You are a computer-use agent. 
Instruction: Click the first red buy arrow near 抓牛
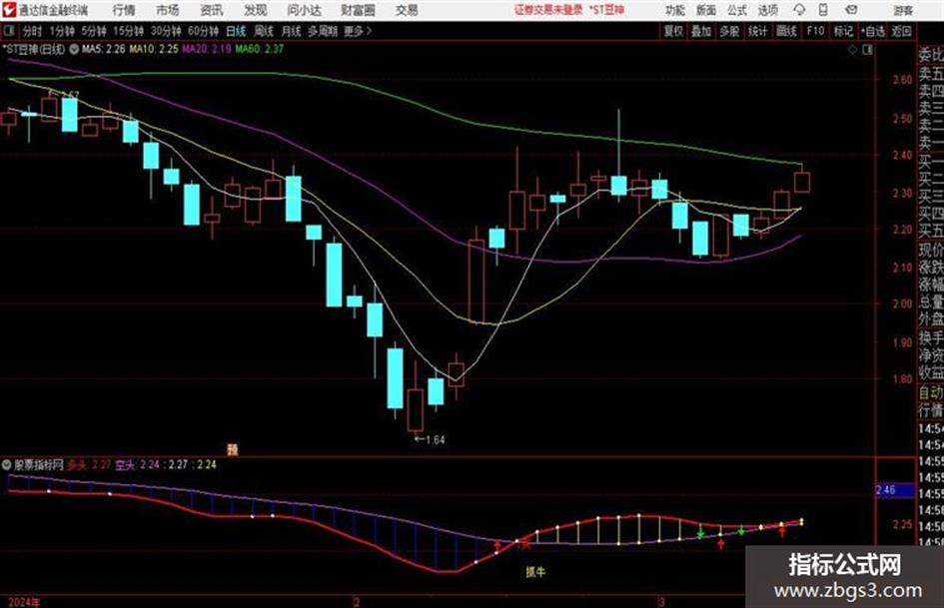point(497,546)
